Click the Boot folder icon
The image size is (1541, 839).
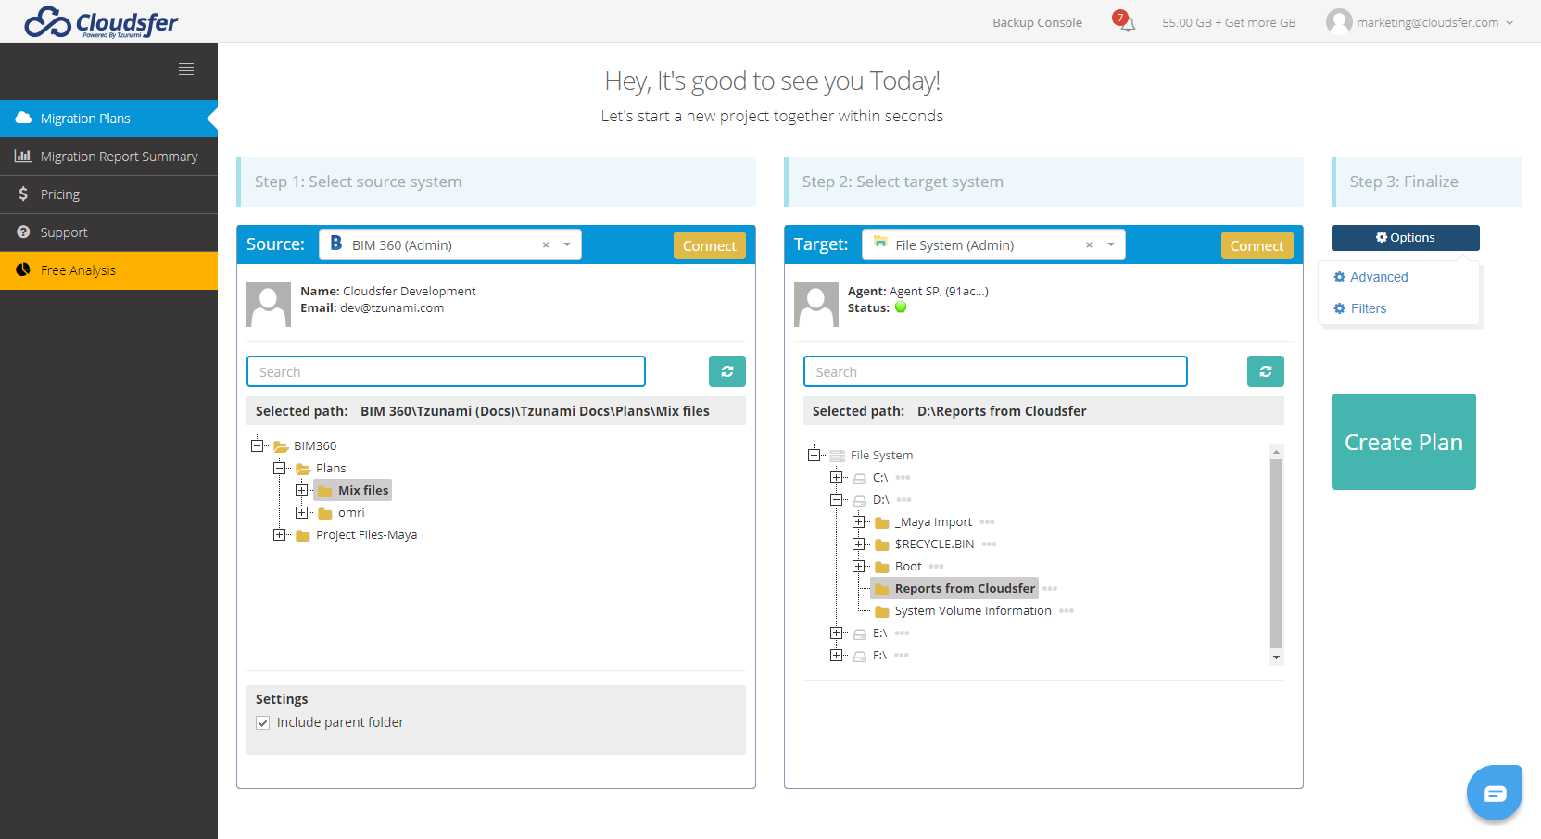coord(882,567)
